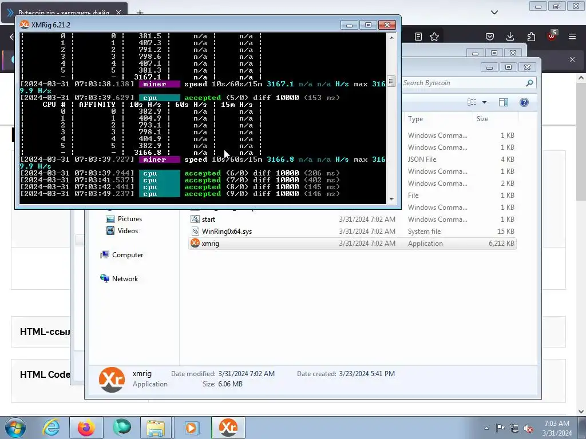Click Firefox bookmark star icon

click(x=434, y=37)
